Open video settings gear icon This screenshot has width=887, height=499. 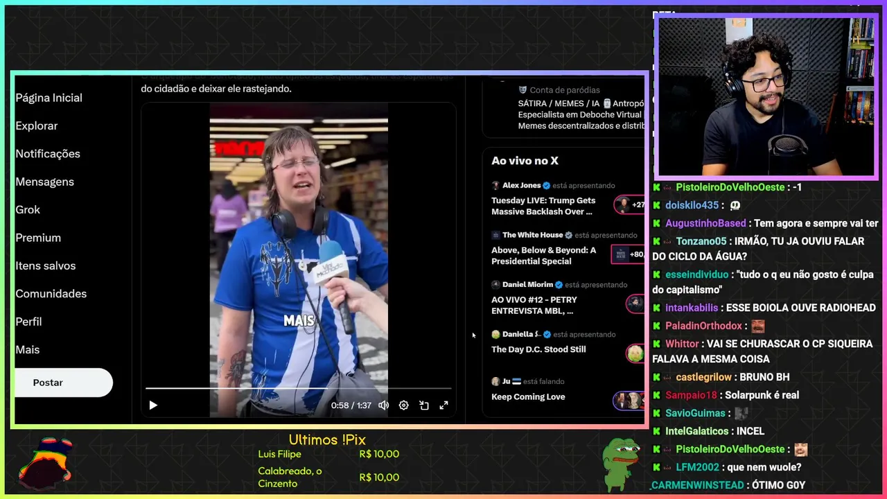pos(403,405)
